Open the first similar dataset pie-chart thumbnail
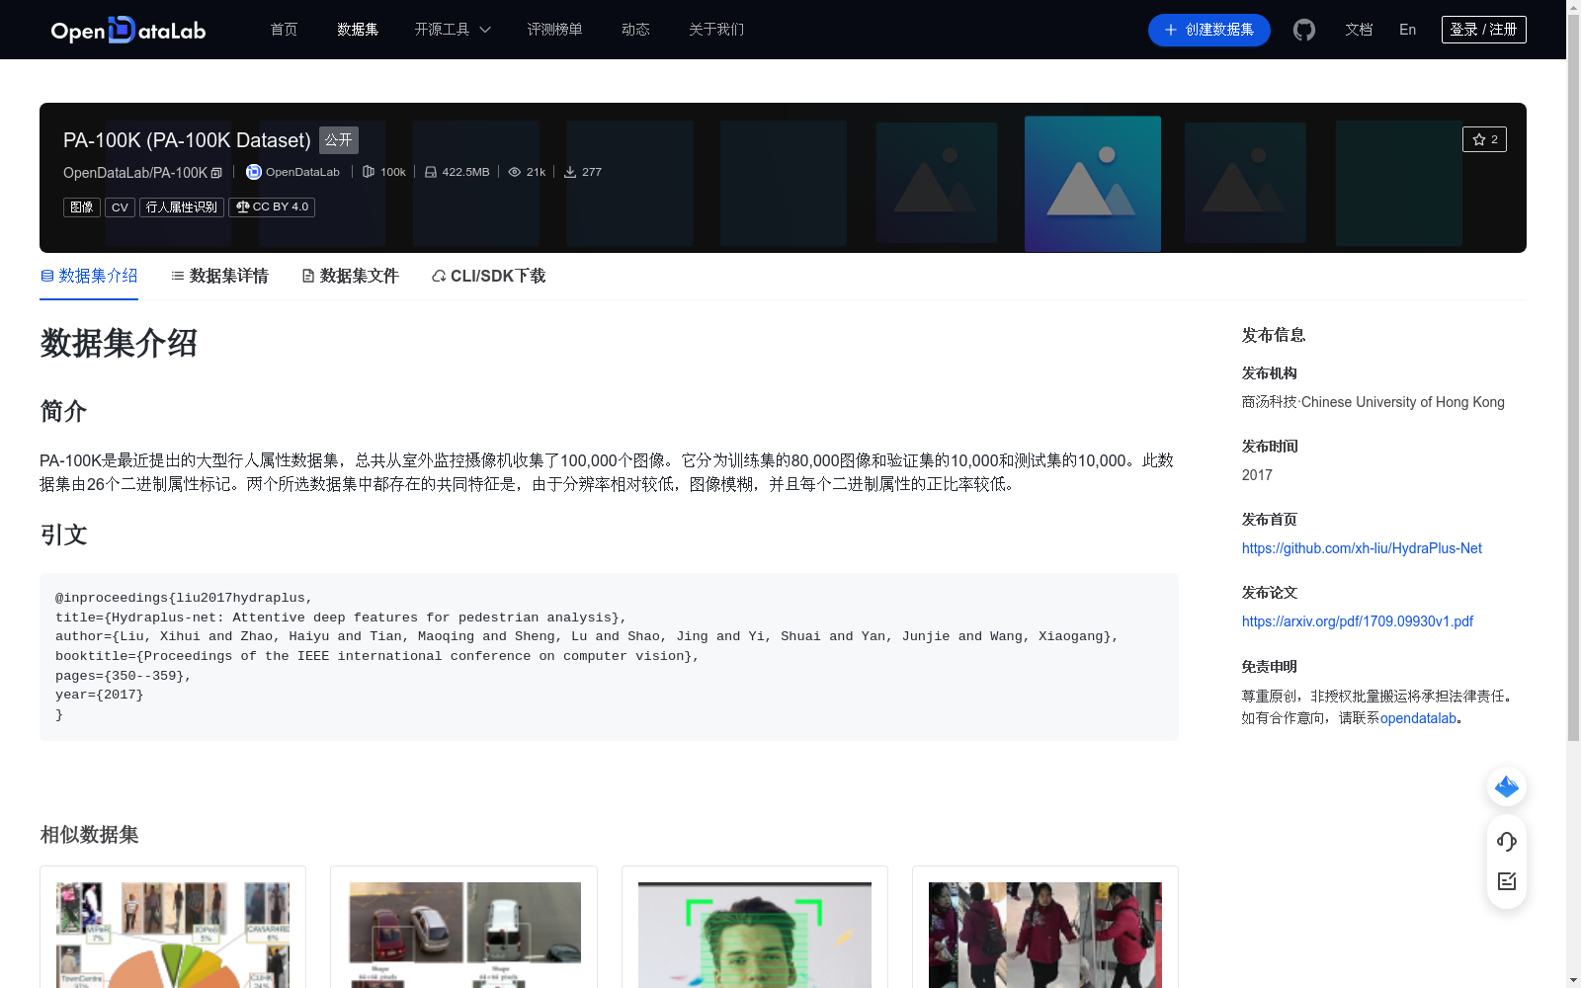This screenshot has width=1581, height=988. (173, 935)
